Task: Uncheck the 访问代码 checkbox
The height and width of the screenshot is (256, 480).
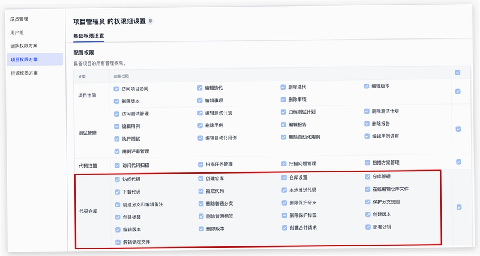Action: coord(117,180)
